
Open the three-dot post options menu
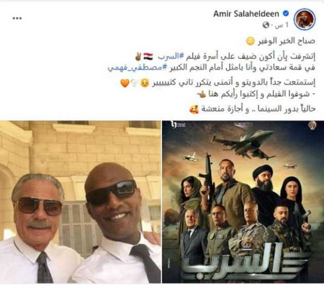point(17,18)
